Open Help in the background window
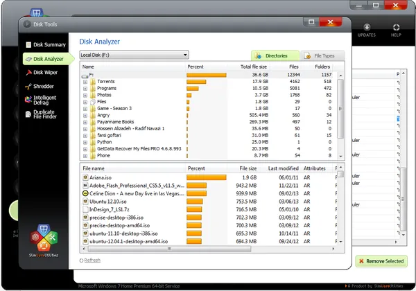Screen dimensions: 416x291 396,30
